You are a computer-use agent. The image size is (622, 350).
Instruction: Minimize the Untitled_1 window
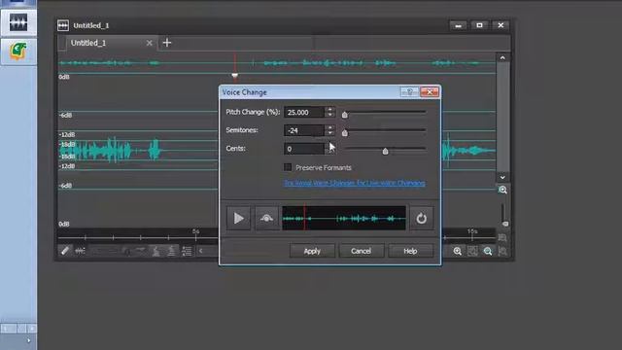tap(458, 25)
